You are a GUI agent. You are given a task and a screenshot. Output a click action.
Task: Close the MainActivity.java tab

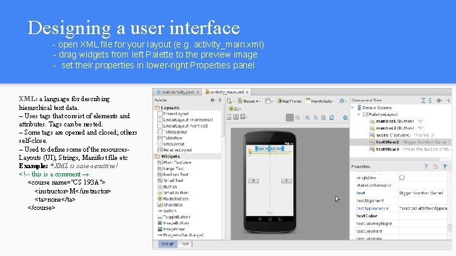tap(198, 92)
